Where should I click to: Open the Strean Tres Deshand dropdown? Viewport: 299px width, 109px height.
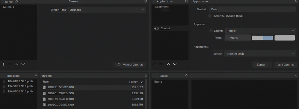tap(107, 10)
